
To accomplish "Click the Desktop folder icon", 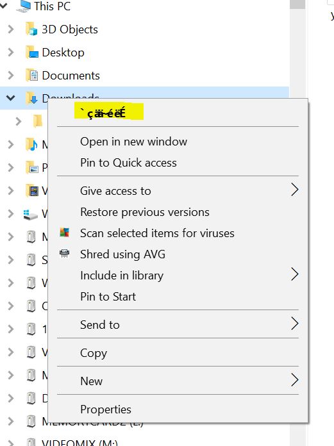I will point(32,53).
